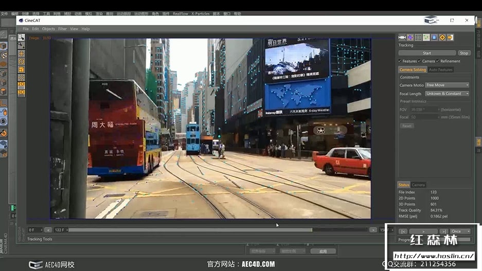Screen dimensions: 482x271
Task: Expand the Focal Length dropdown
Action: (447, 94)
